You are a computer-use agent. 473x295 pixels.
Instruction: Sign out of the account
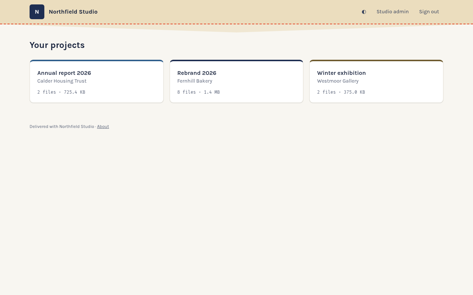pos(429,12)
